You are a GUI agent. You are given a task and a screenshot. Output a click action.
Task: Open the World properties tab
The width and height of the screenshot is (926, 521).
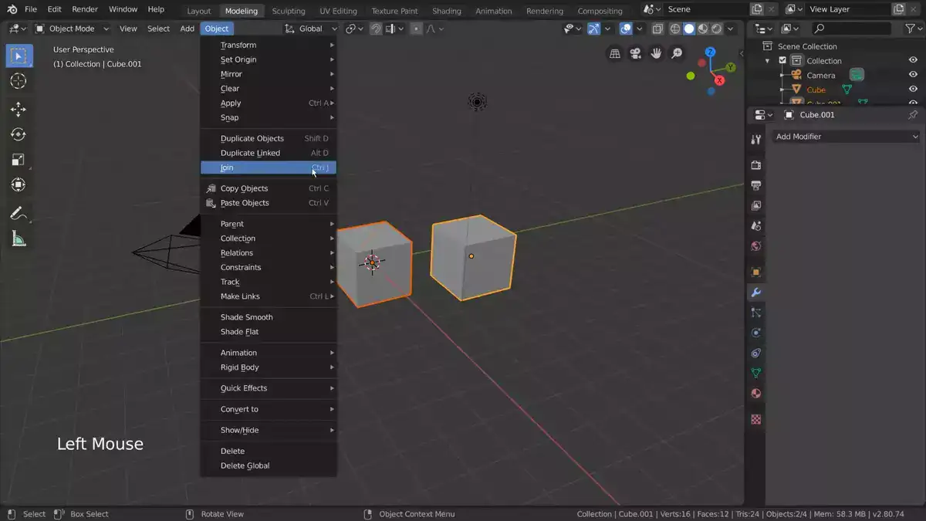756,246
